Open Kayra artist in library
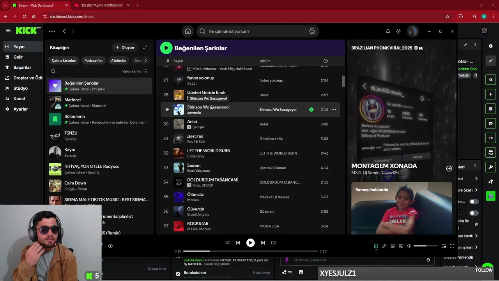 99,153
